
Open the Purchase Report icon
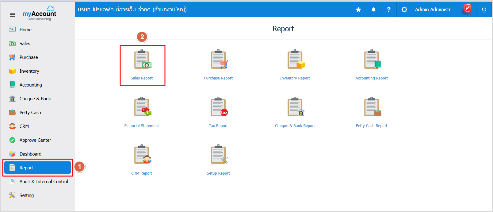point(219,60)
